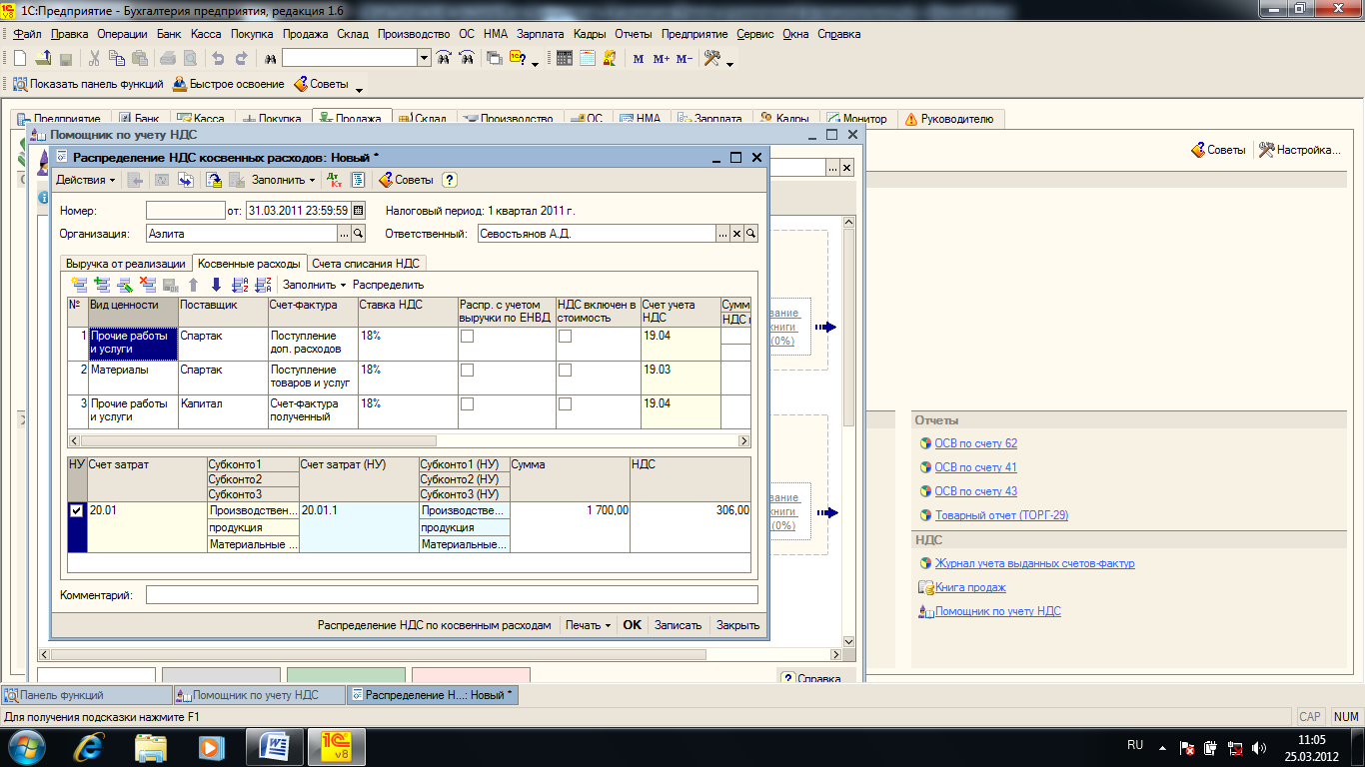Toggle НДС включен checkbox for row 2 Материалы

565,371
